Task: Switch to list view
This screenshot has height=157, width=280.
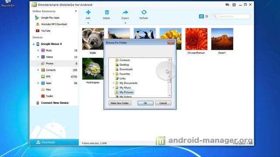Action: pos(206,17)
